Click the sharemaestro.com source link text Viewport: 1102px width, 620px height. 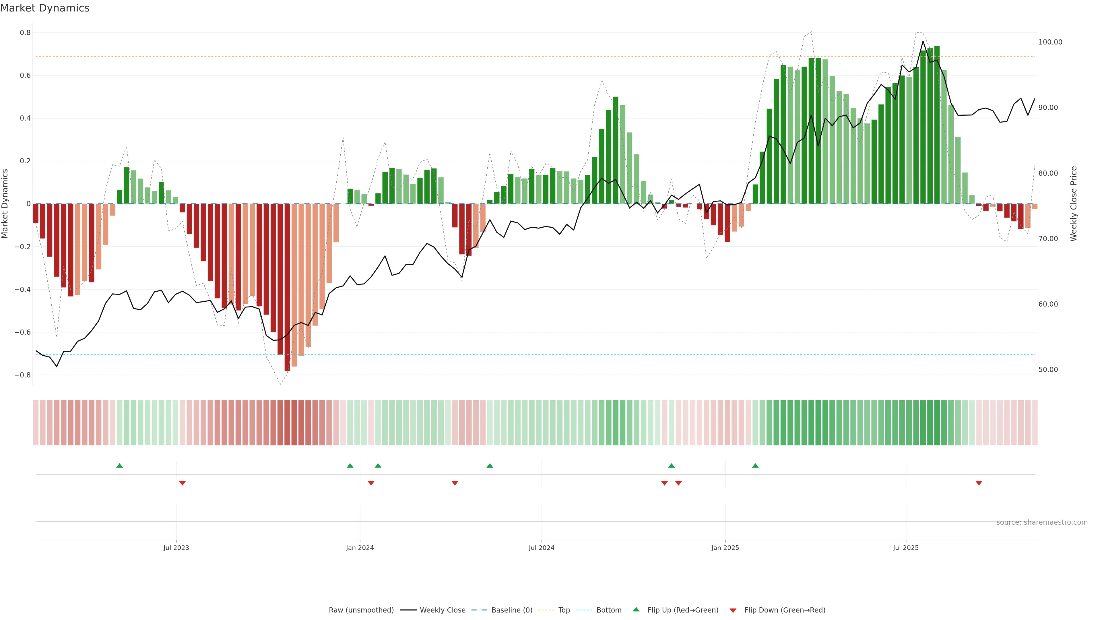pos(1042,522)
